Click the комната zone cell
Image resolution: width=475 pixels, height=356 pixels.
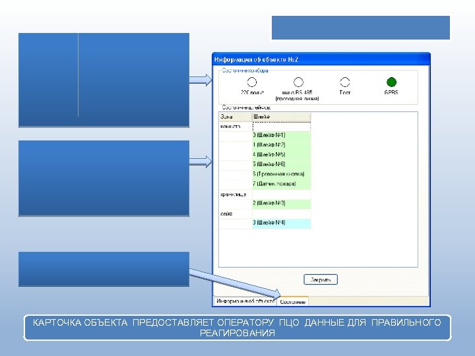236,127
